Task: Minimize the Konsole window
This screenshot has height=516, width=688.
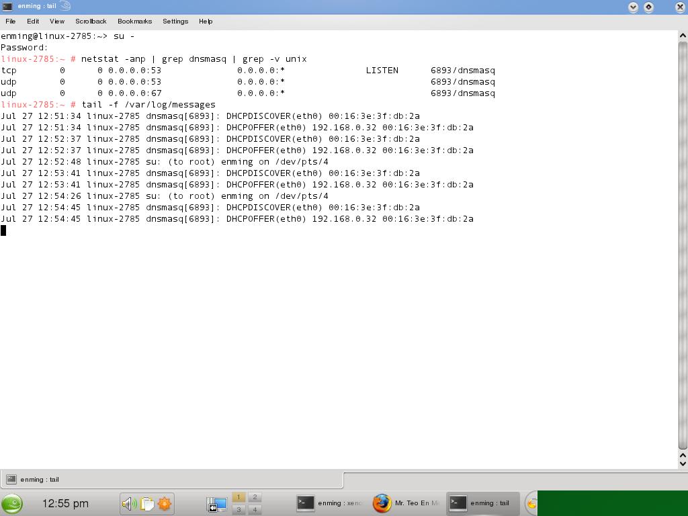Action: coord(633,7)
